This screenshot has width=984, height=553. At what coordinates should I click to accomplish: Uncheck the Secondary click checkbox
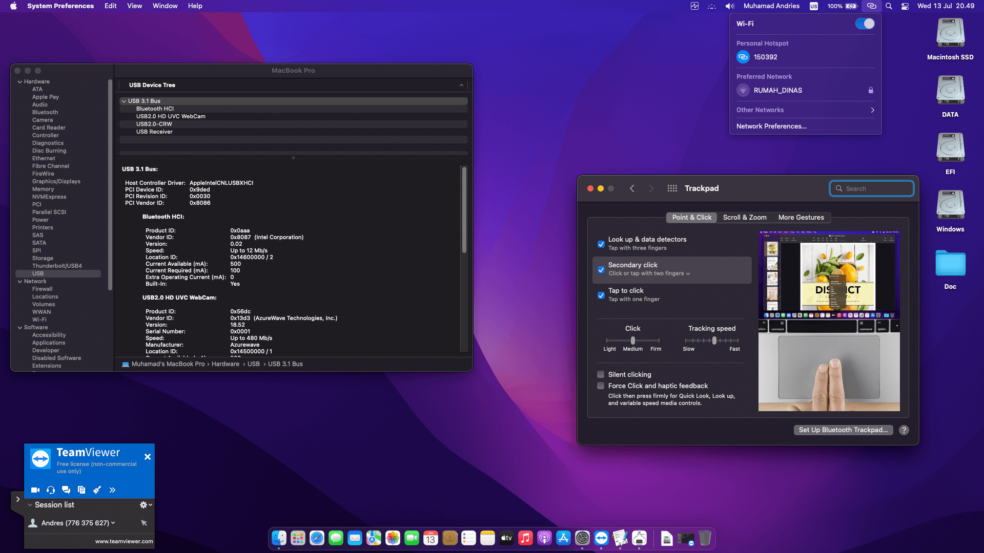pyautogui.click(x=601, y=269)
